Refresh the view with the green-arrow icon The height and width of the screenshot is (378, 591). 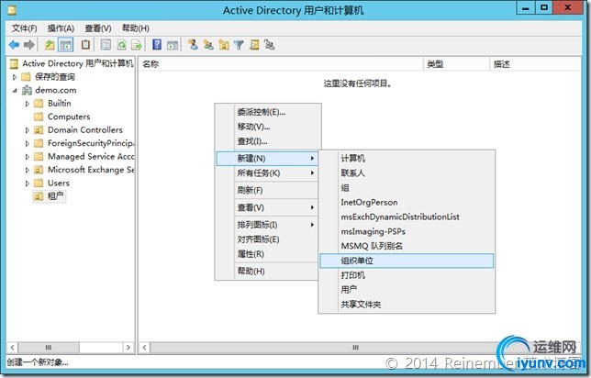121,45
